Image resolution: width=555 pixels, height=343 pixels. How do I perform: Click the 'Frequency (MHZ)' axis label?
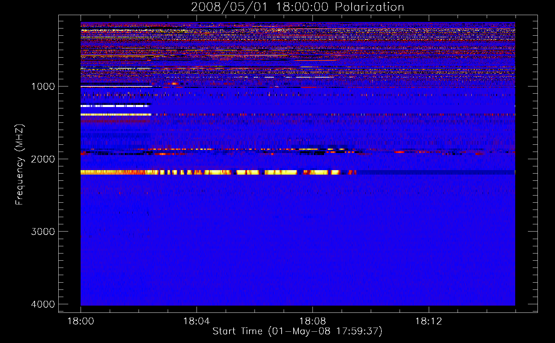[x=20, y=165]
